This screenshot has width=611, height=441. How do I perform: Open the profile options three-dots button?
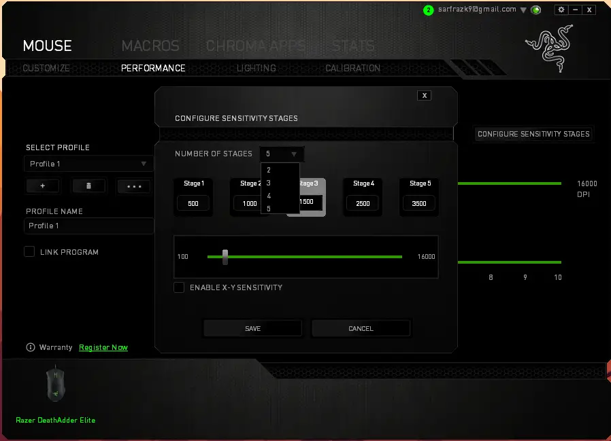pos(133,186)
